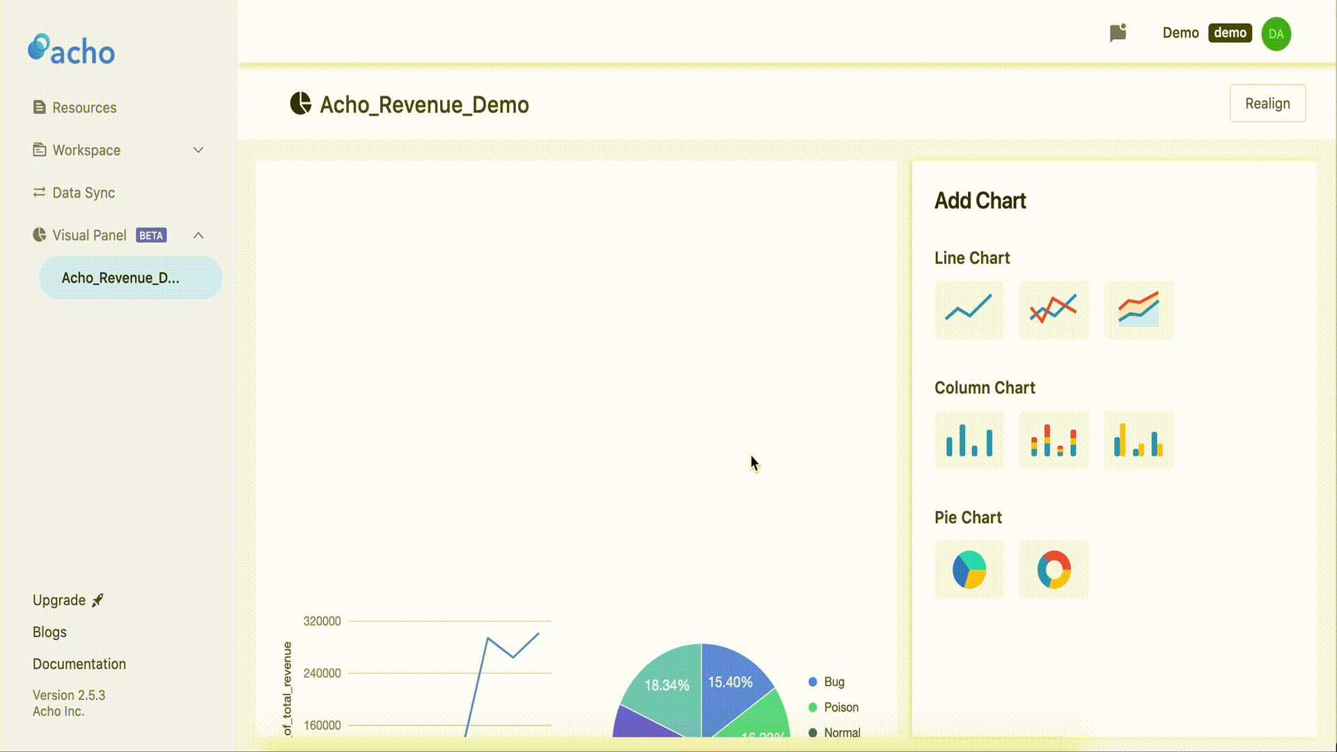Open Acho_Revenue_D... dashboard in sidebar
Screen dimensions: 1337x752
coord(130,278)
